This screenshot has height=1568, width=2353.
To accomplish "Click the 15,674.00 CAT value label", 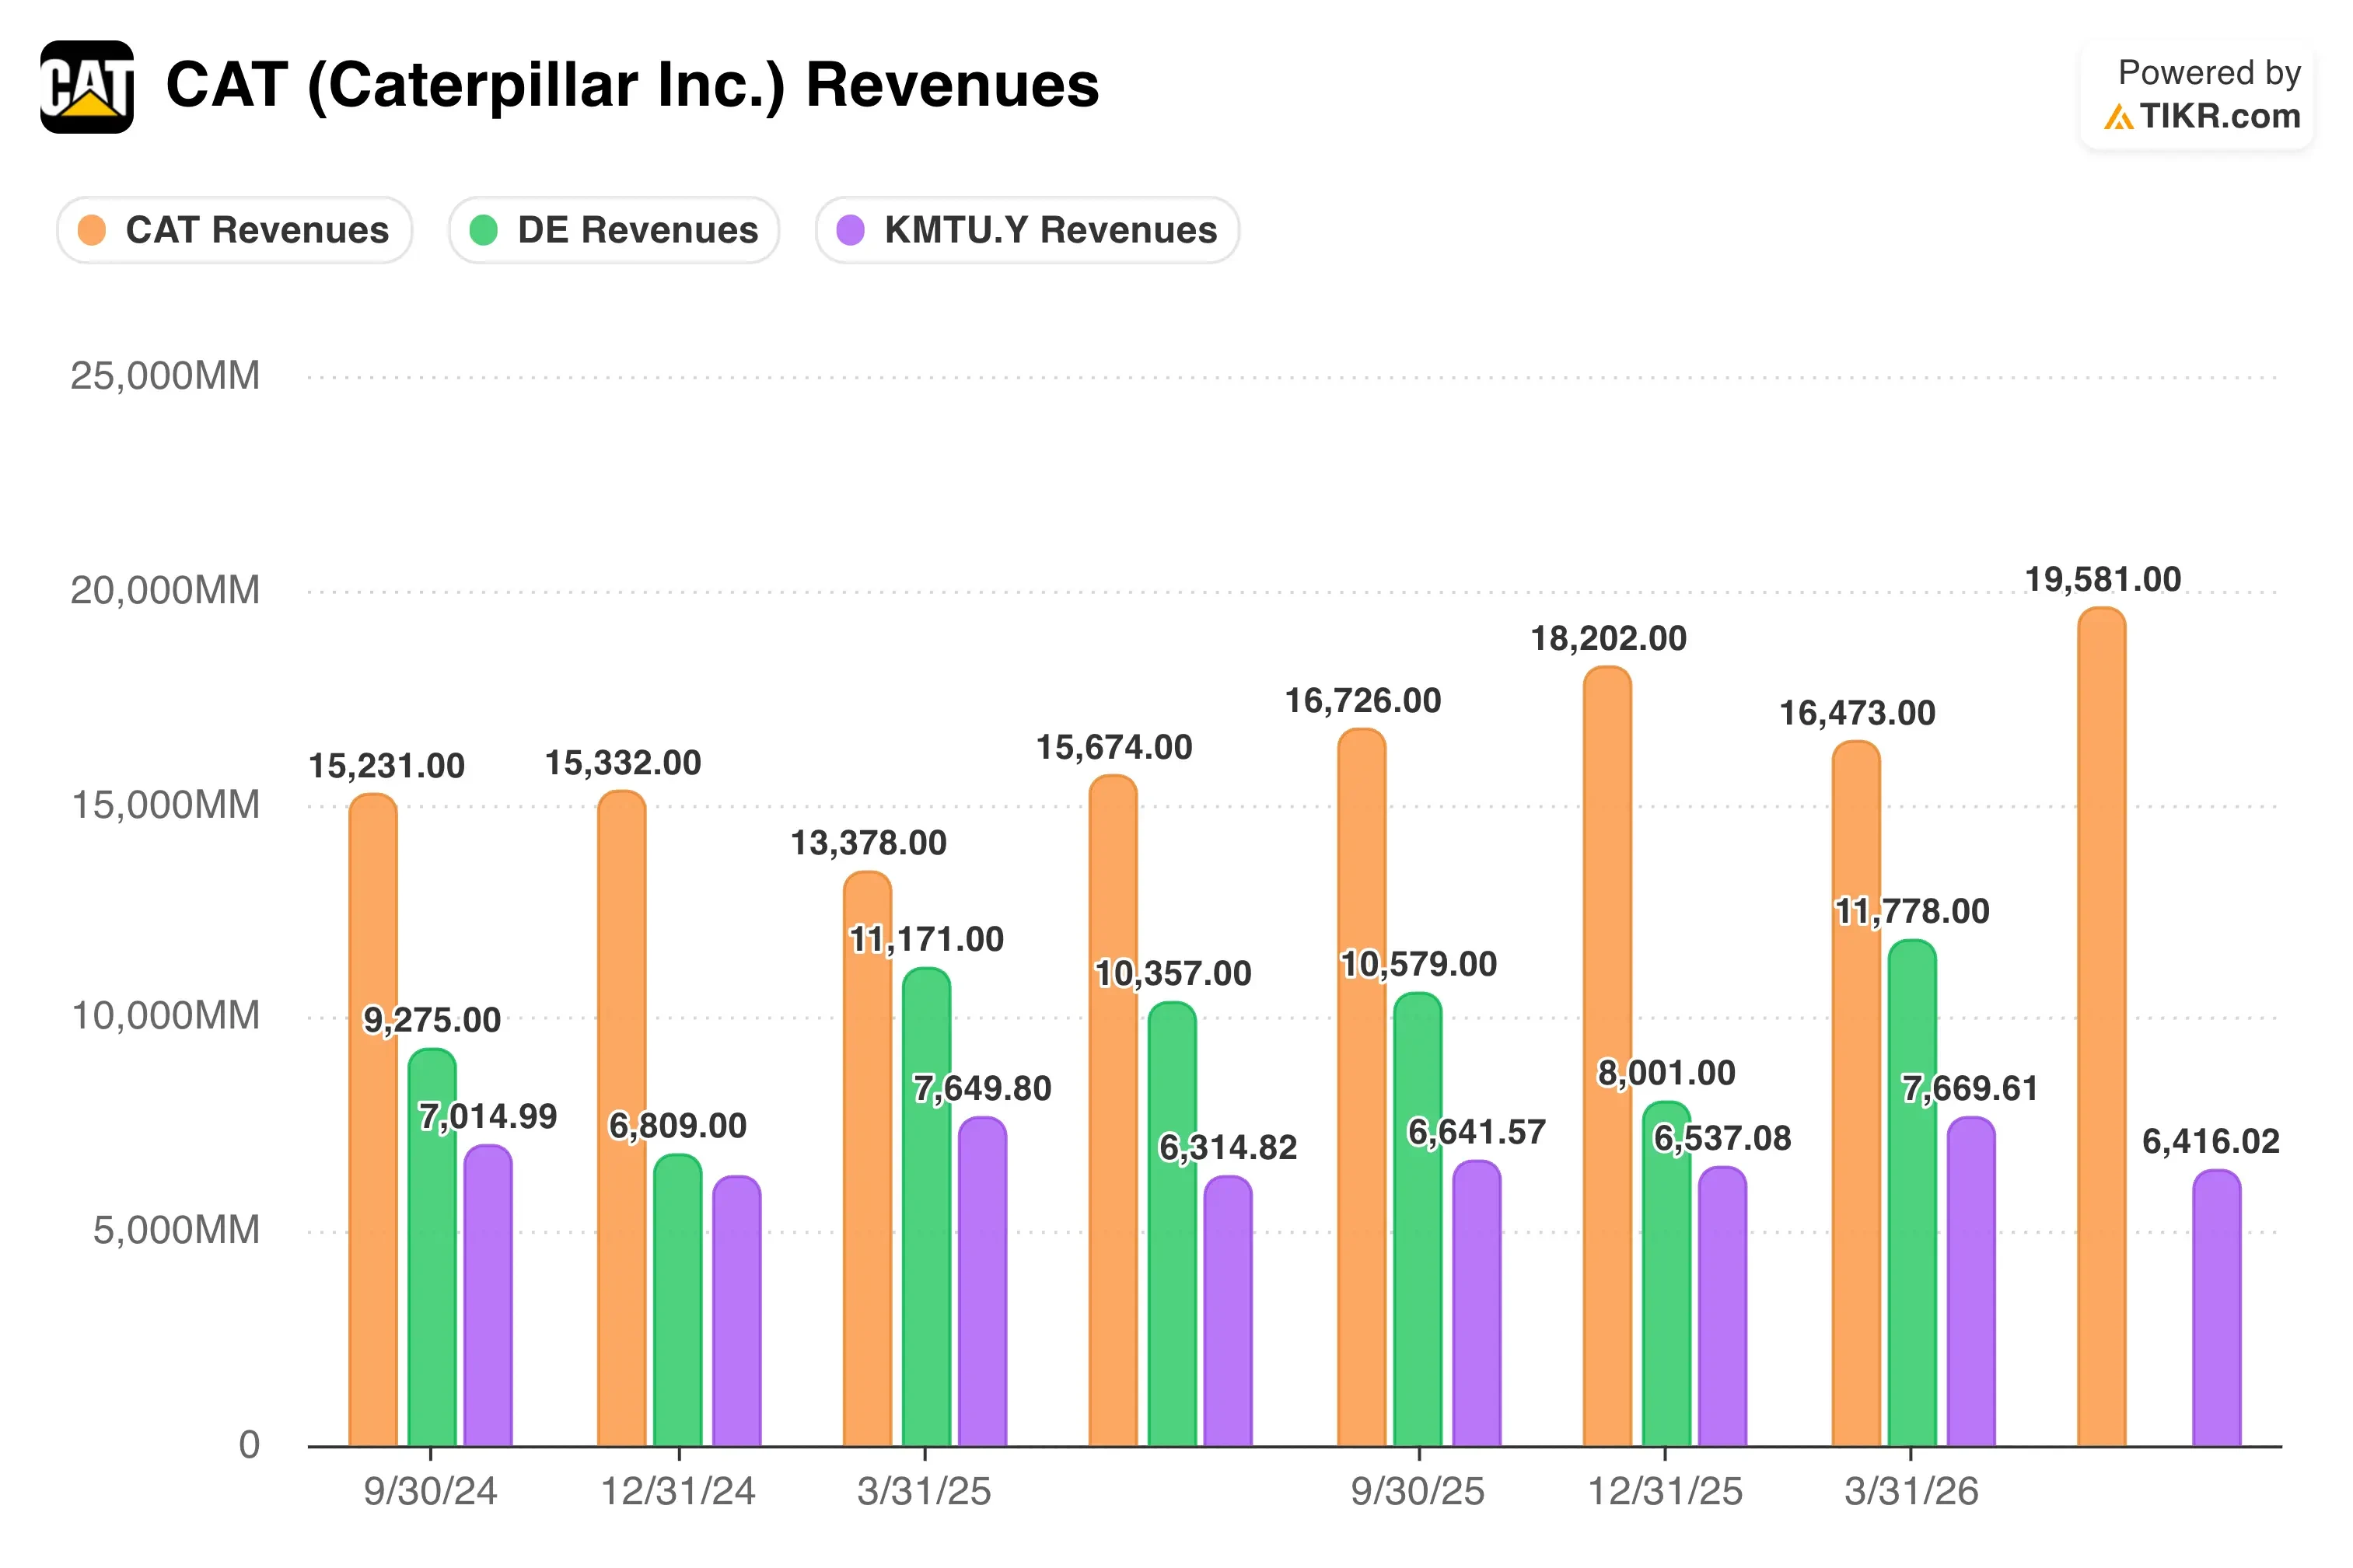I will click(1114, 748).
